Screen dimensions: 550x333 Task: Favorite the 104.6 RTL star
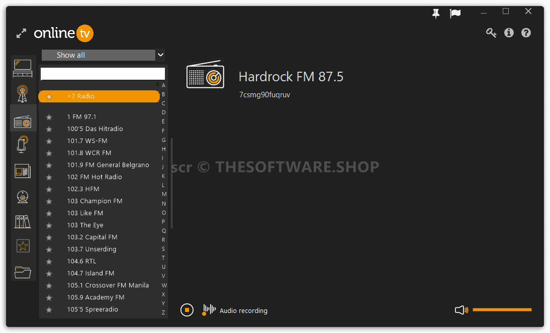point(49,262)
